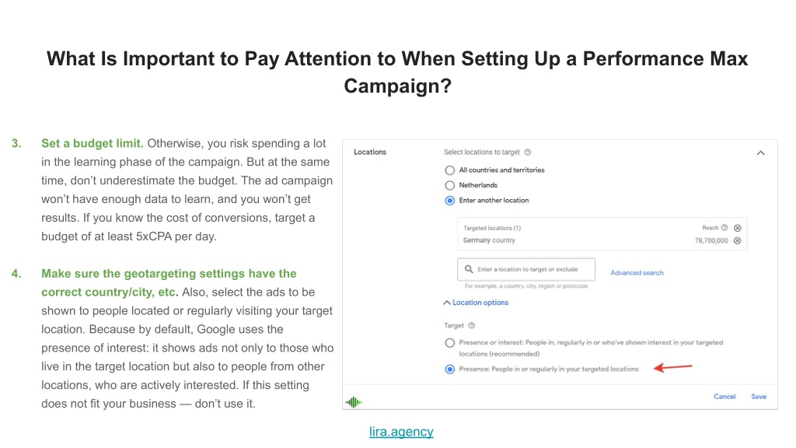Open the lira.agency link
Screen dimensions: 796x448
(401, 432)
